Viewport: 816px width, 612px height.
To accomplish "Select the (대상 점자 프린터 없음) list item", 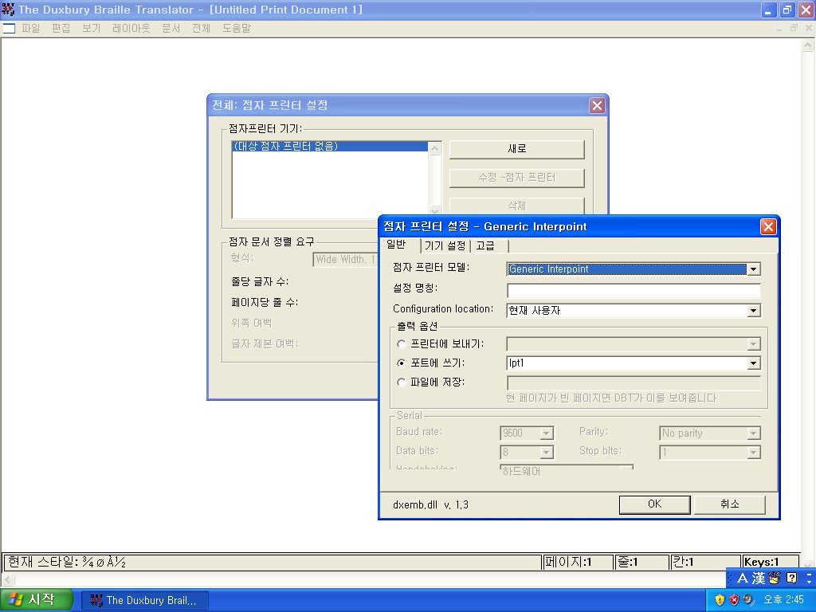I will pyautogui.click(x=330, y=147).
